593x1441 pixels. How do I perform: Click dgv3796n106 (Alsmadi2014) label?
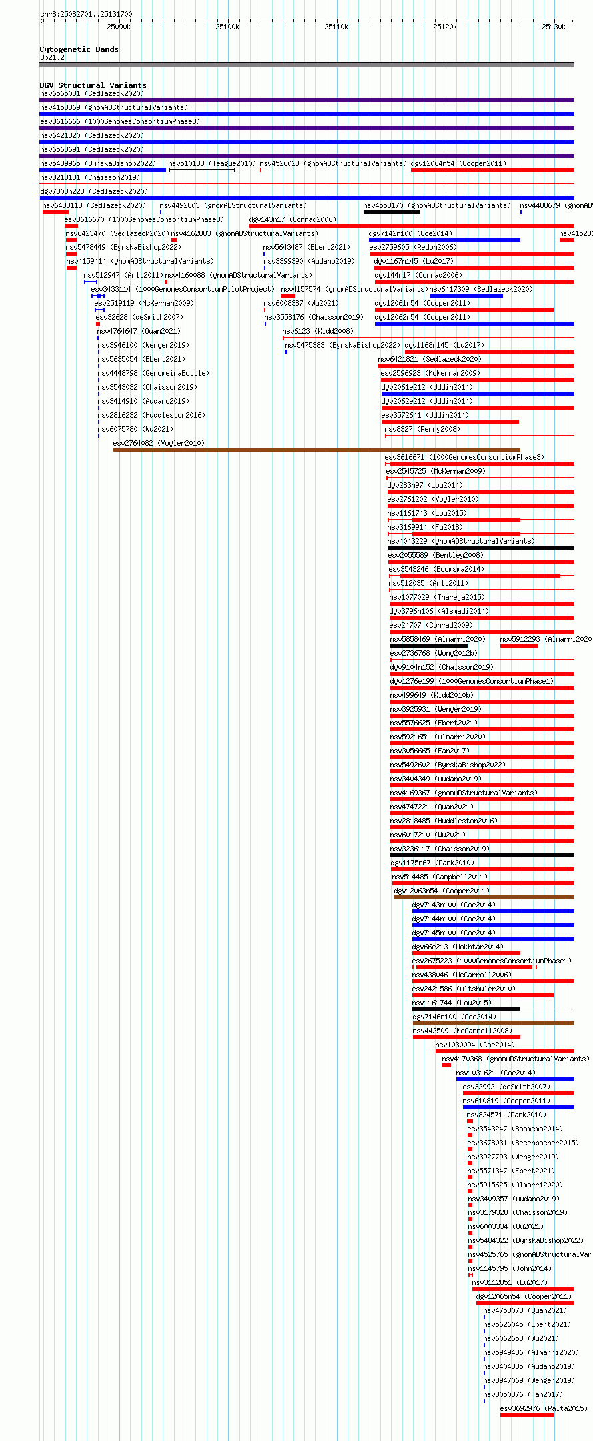point(440,611)
